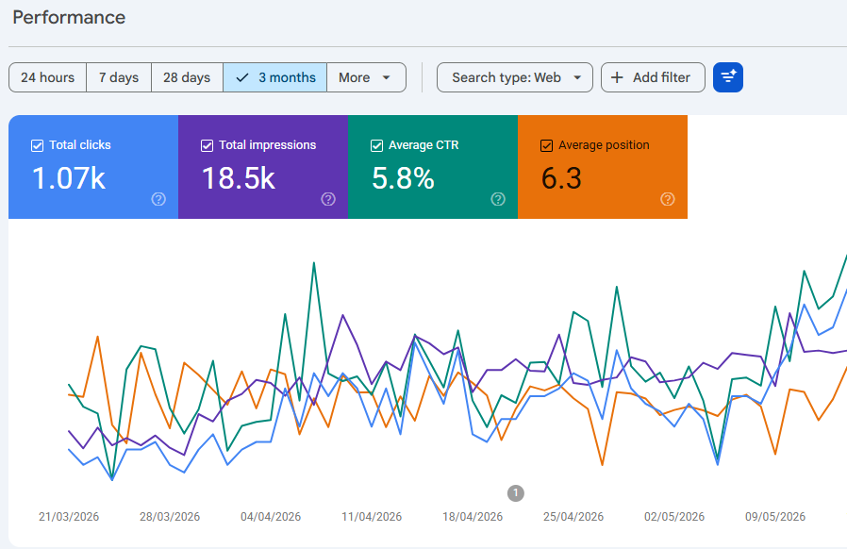
Task: Select the 28 days date range
Action: (x=187, y=77)
